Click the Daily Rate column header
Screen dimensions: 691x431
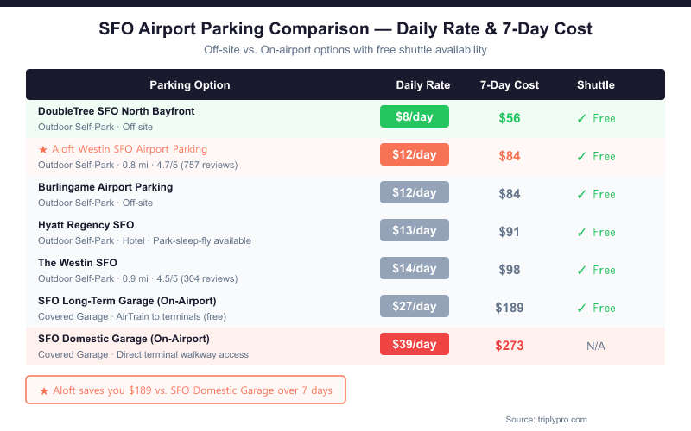(x=423, y=84)
